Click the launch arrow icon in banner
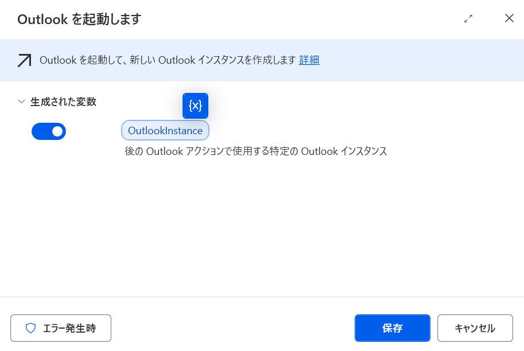The height and width of the screenshot is (351, 524). [25, 60]
